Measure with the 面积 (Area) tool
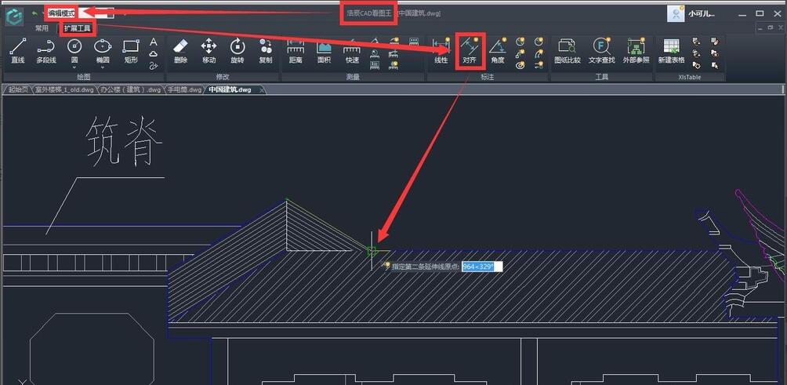This screenshot has width=787, height=385. tap(324, 50)
